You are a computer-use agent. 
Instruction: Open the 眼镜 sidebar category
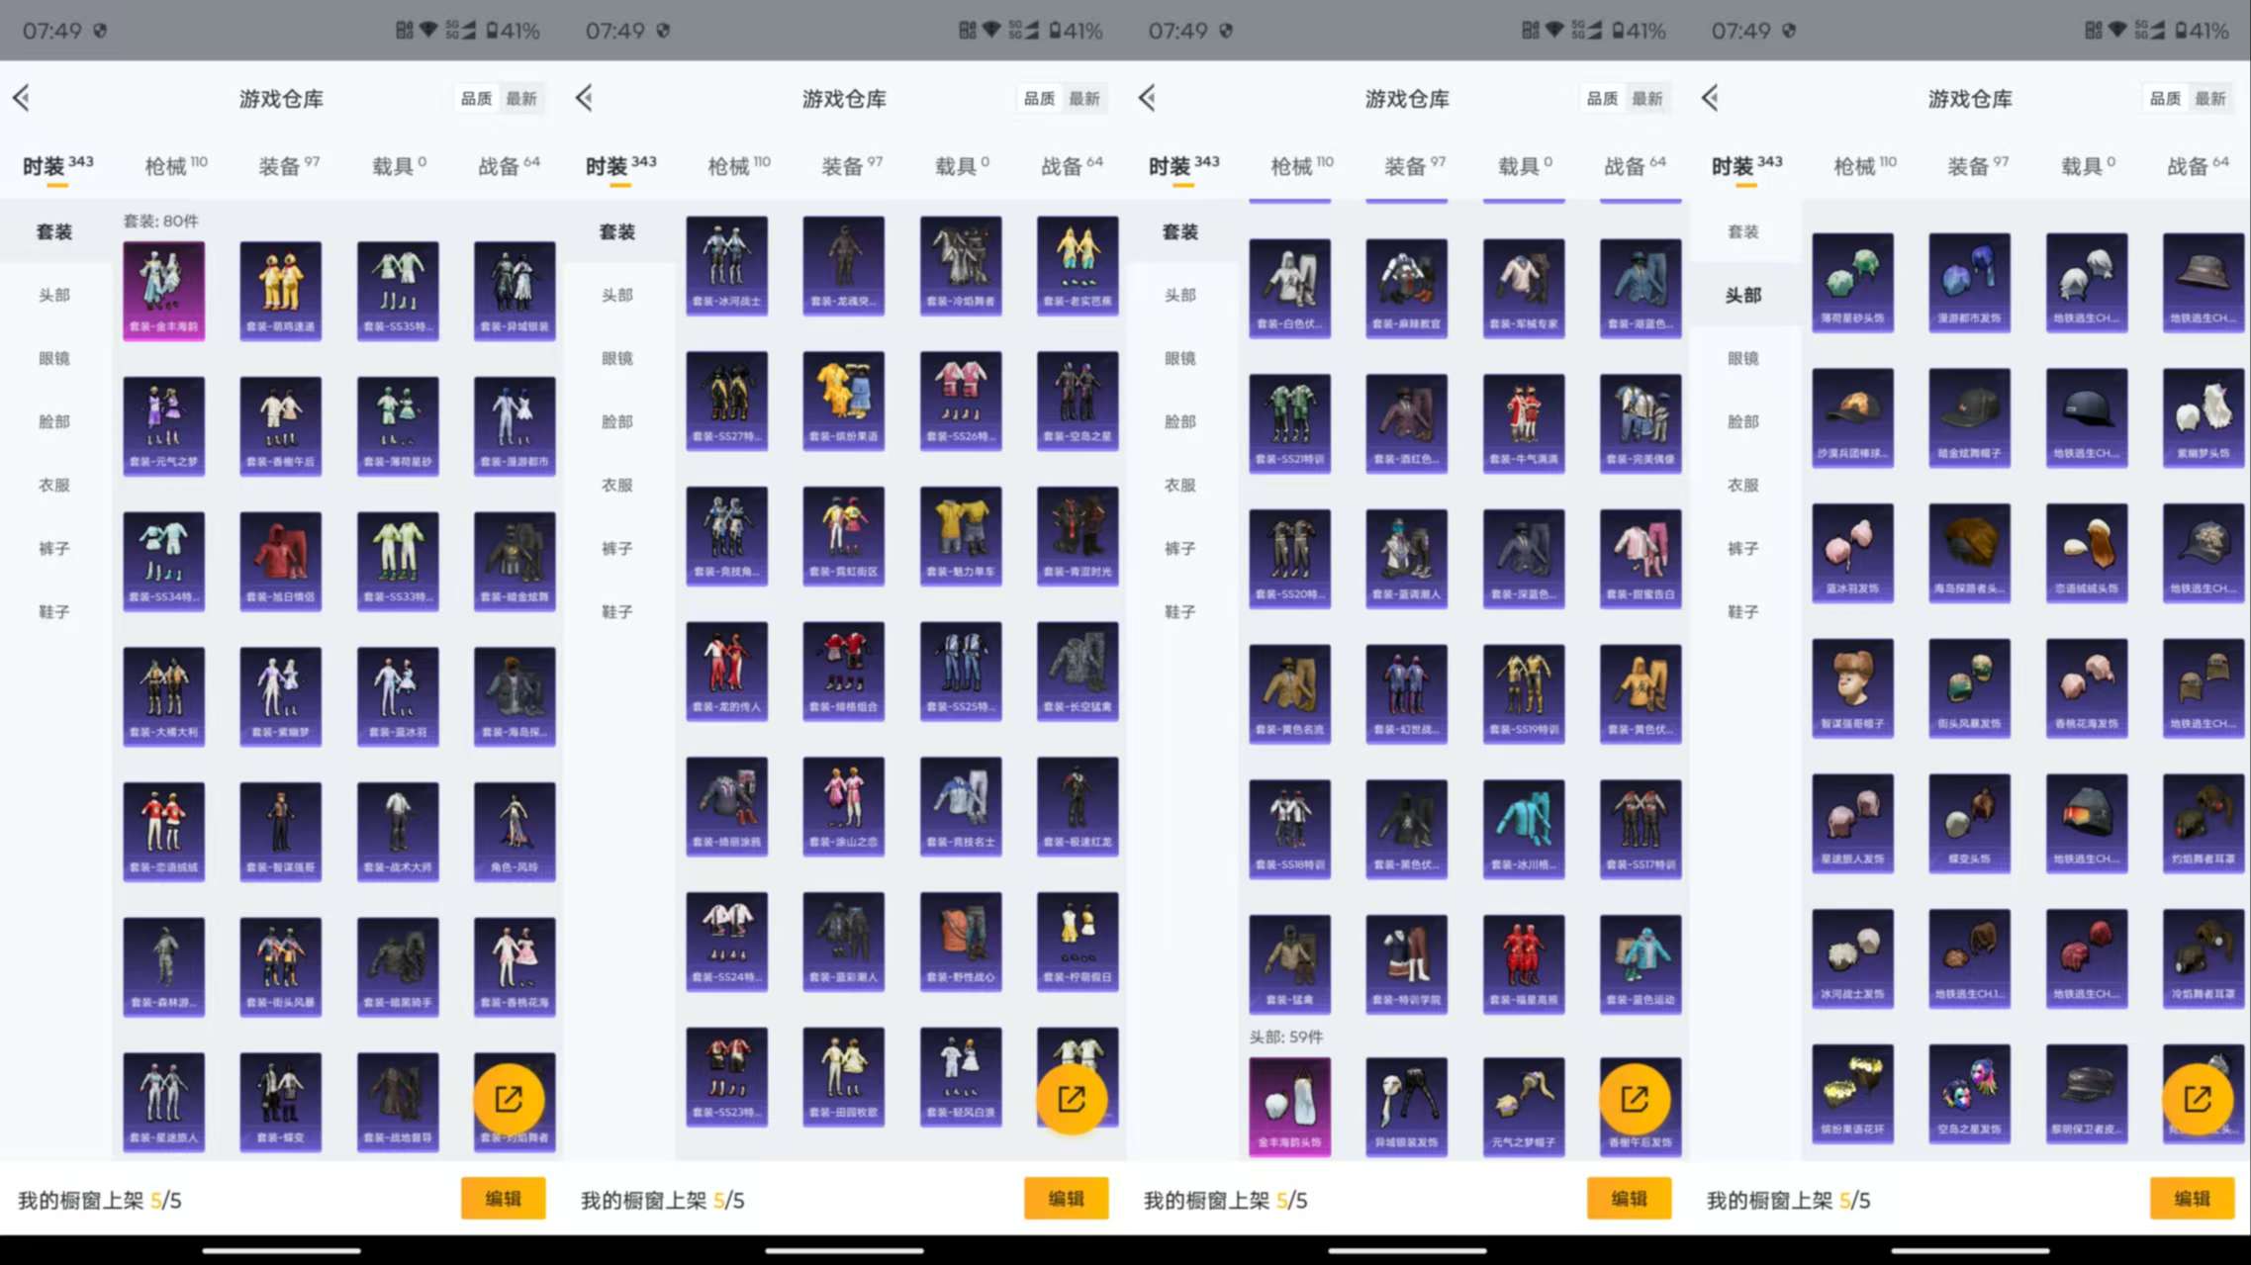pos(54,358)
